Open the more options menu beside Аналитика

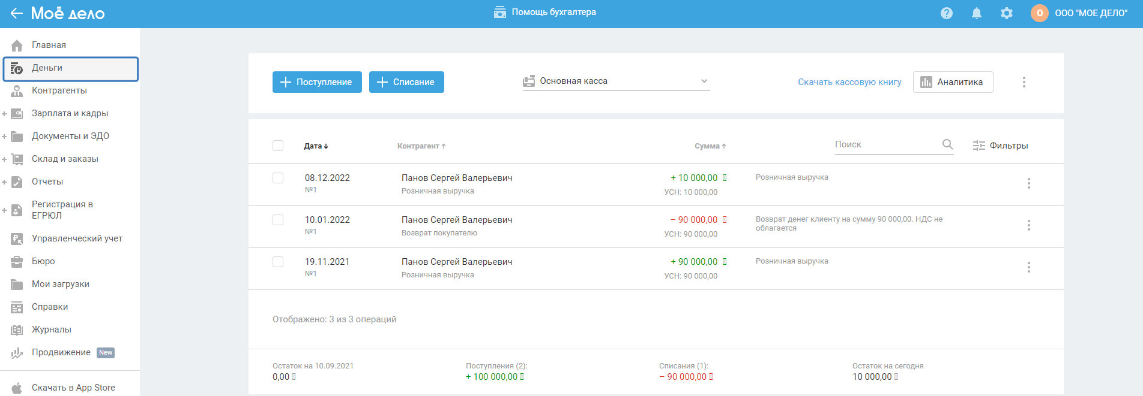(1024, 82)
